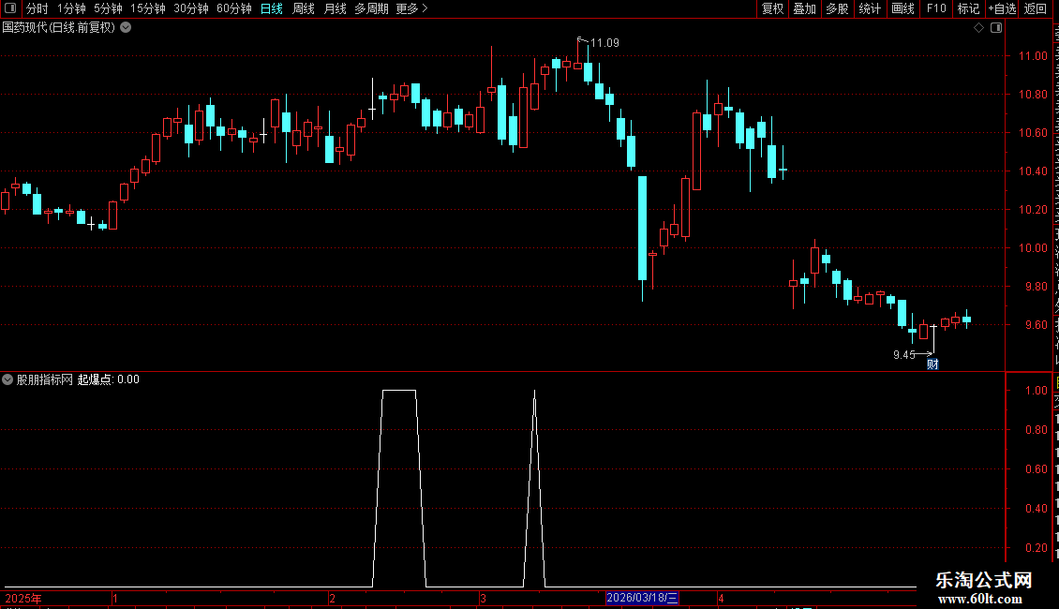
Task: Click the diamond icon above chart
Action: point(978,28)
